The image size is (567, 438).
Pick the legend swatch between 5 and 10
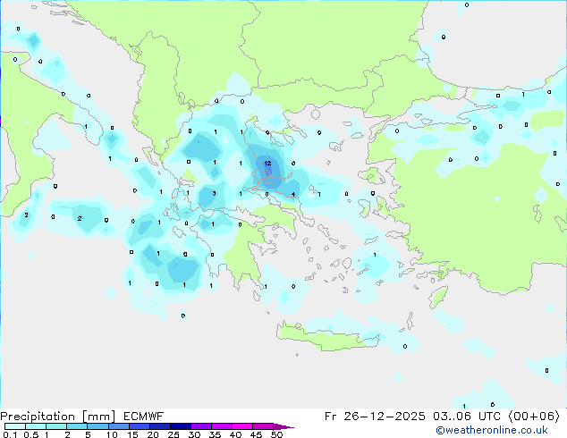(97, 426)
